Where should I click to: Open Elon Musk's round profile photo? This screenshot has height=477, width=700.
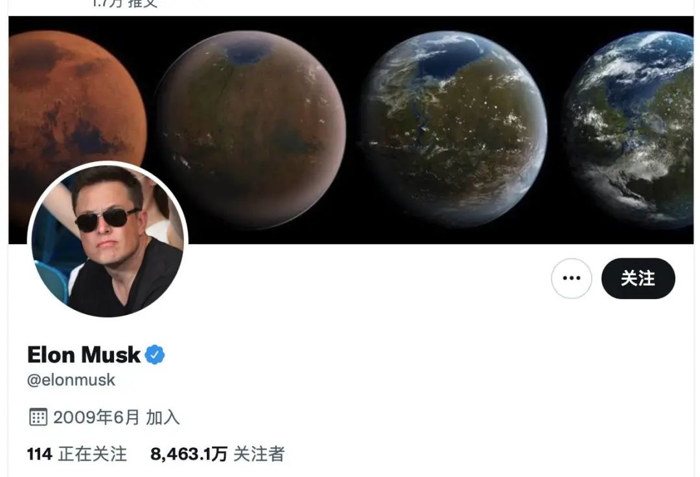tap(108, 241)
